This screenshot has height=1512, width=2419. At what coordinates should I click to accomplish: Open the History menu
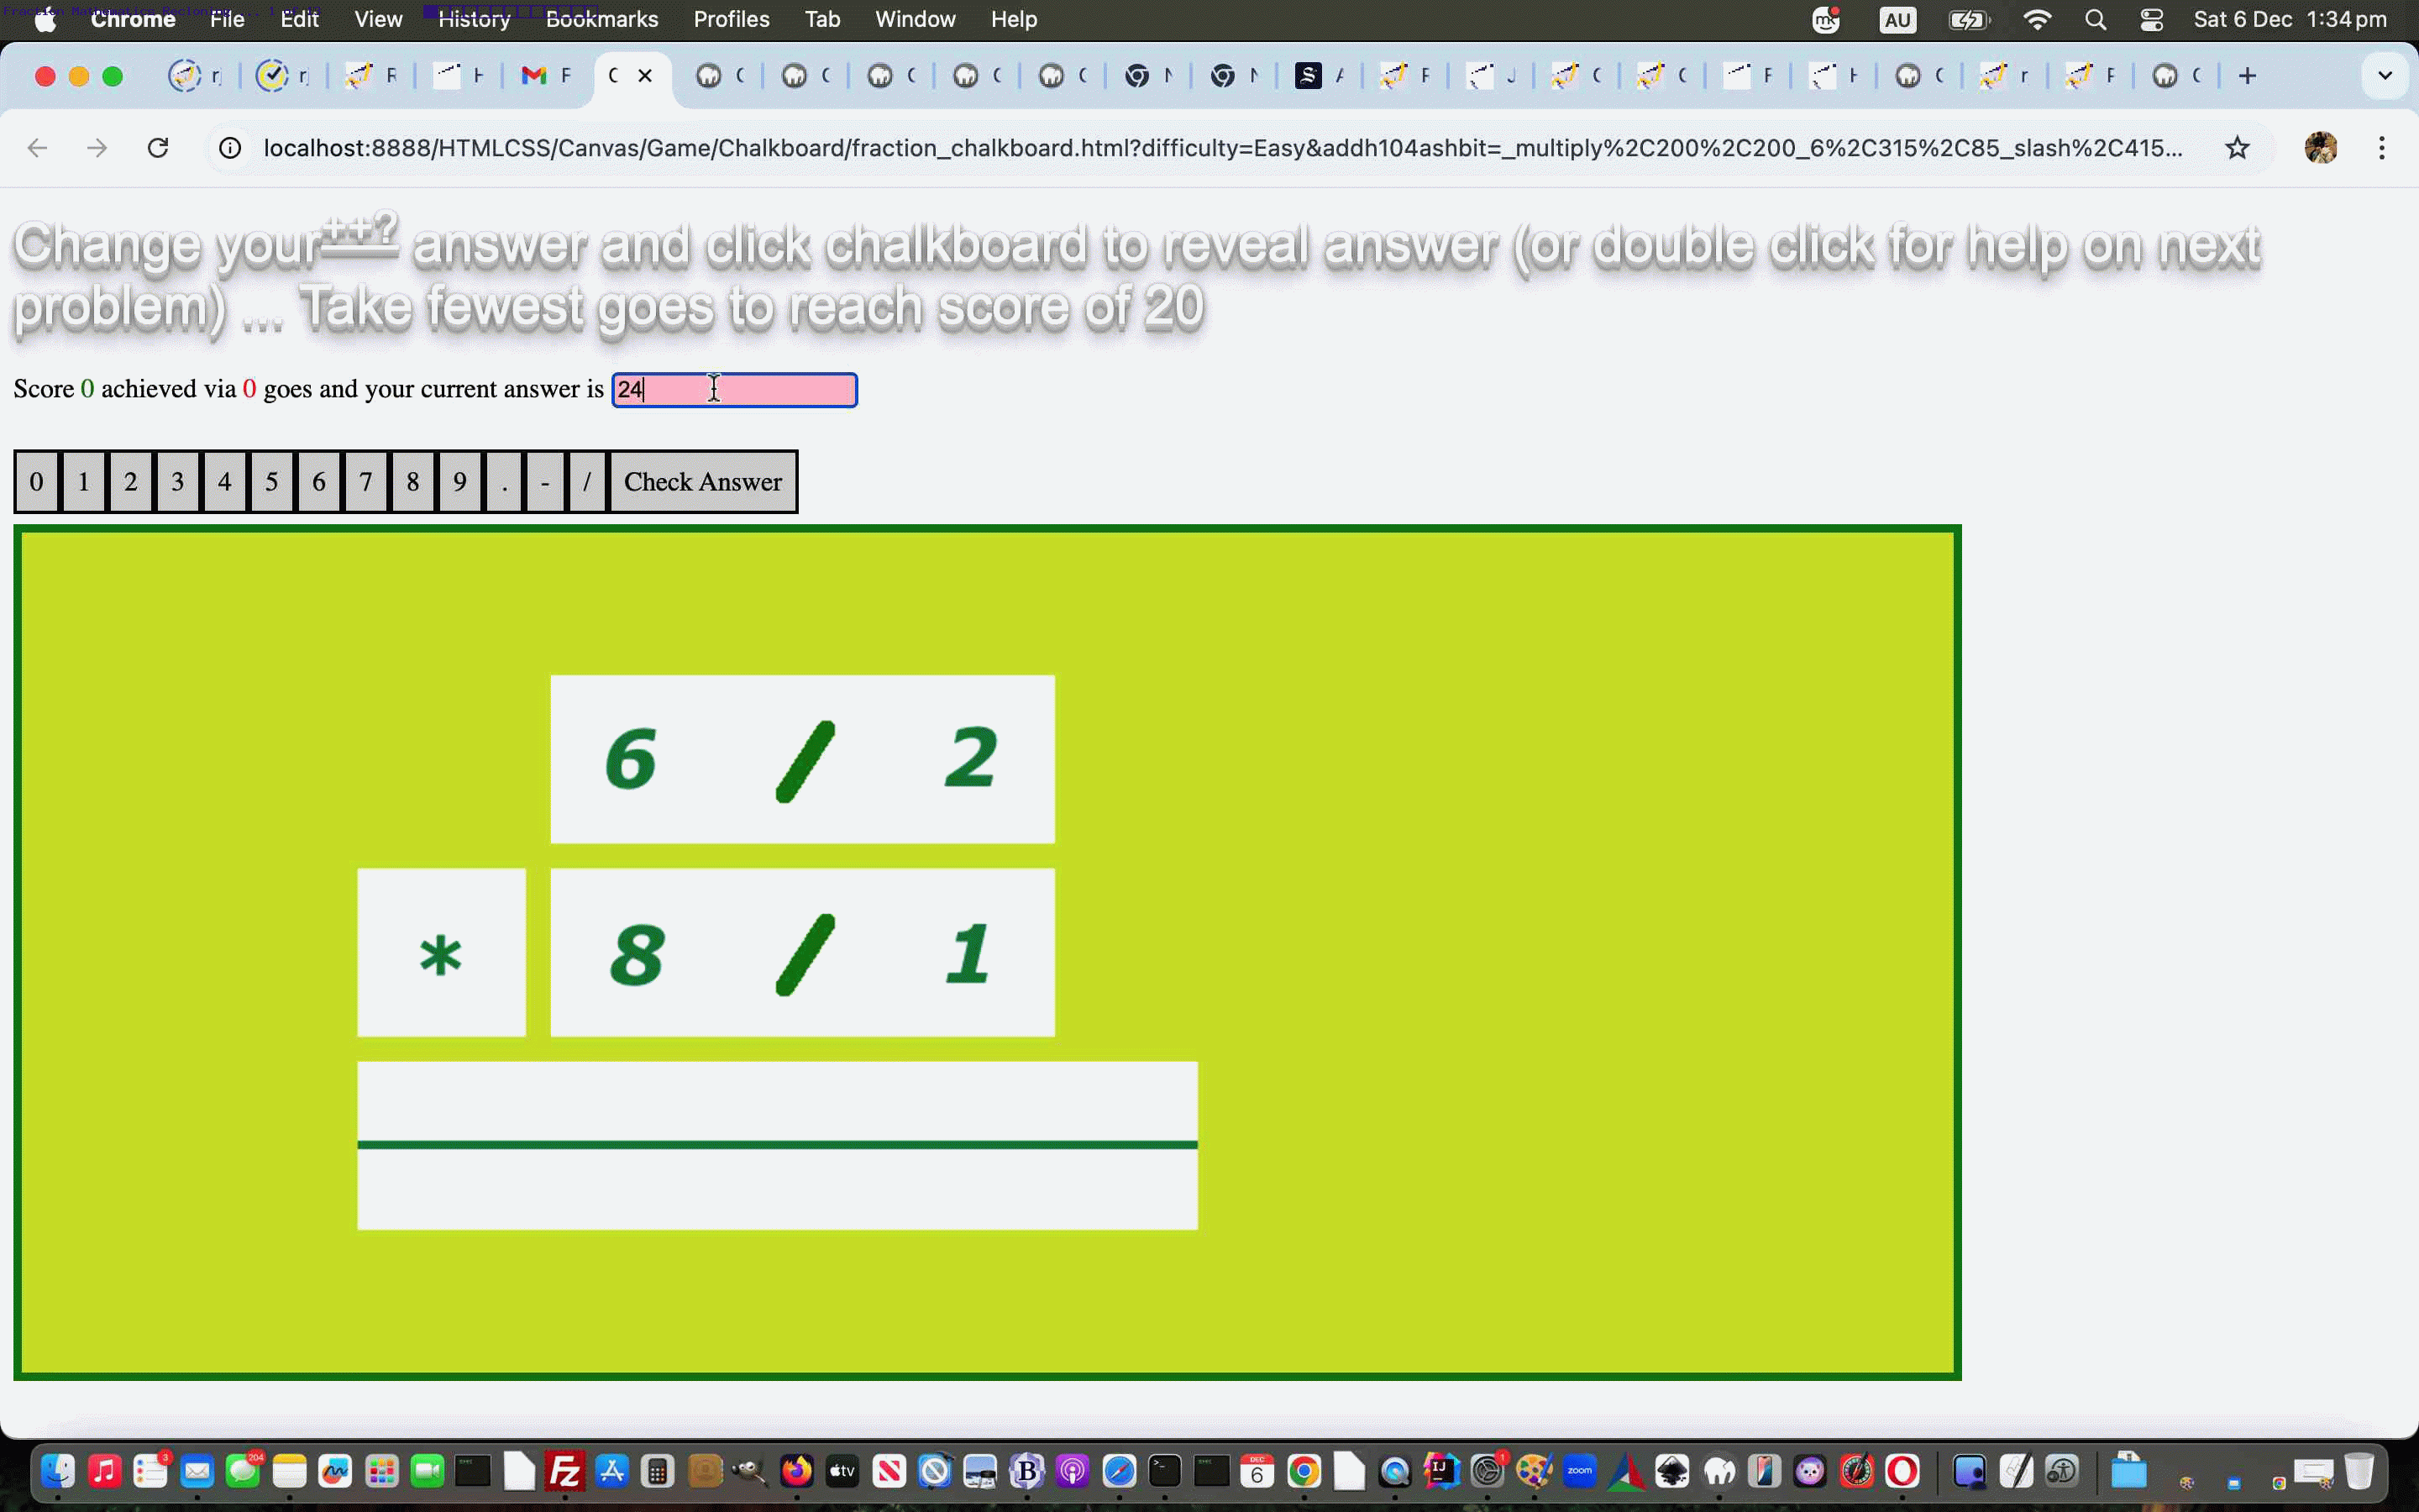pos(473,19)
